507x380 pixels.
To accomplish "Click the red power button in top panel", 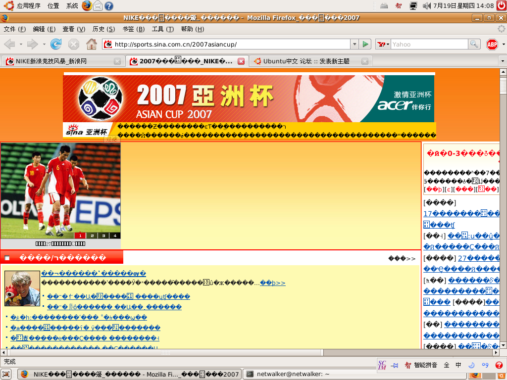I will coord(502,5).
